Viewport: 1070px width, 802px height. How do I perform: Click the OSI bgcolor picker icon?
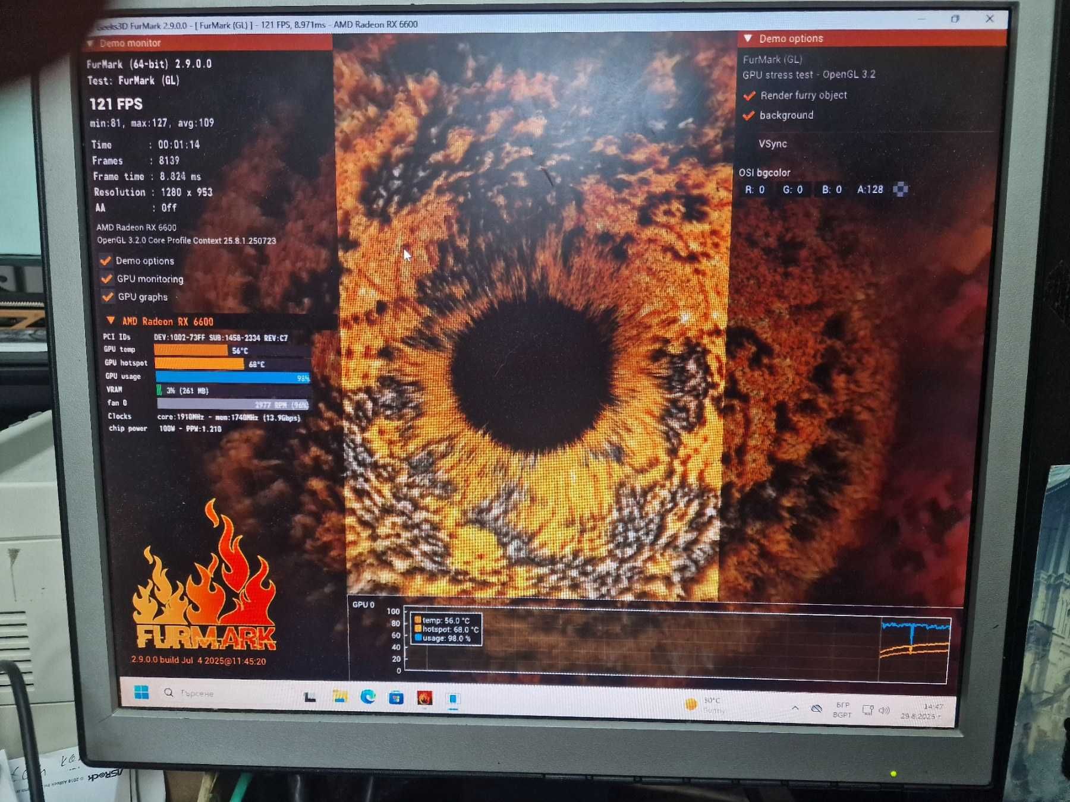(x=901, y=190)
